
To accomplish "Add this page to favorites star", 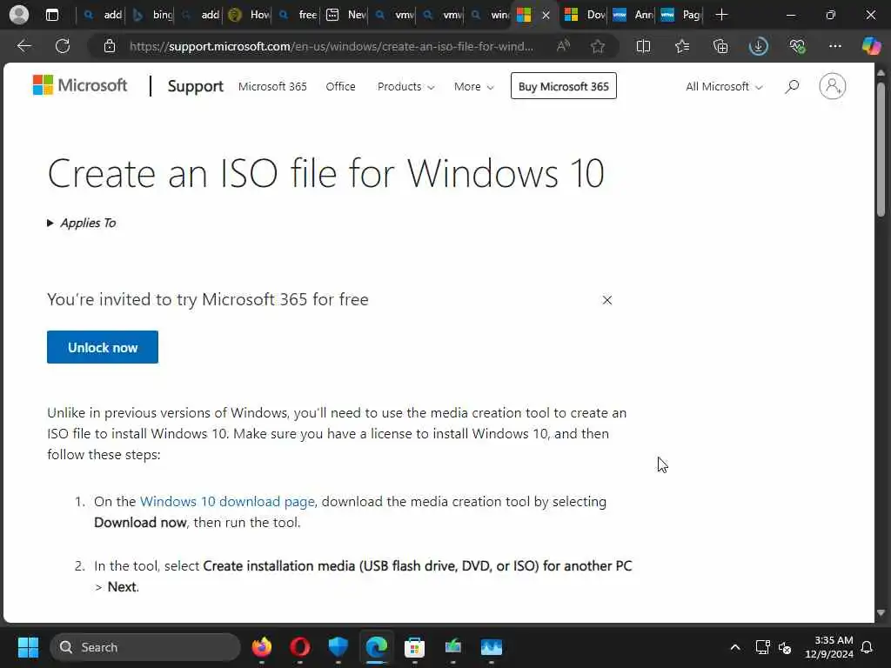I will pos(597,46).
